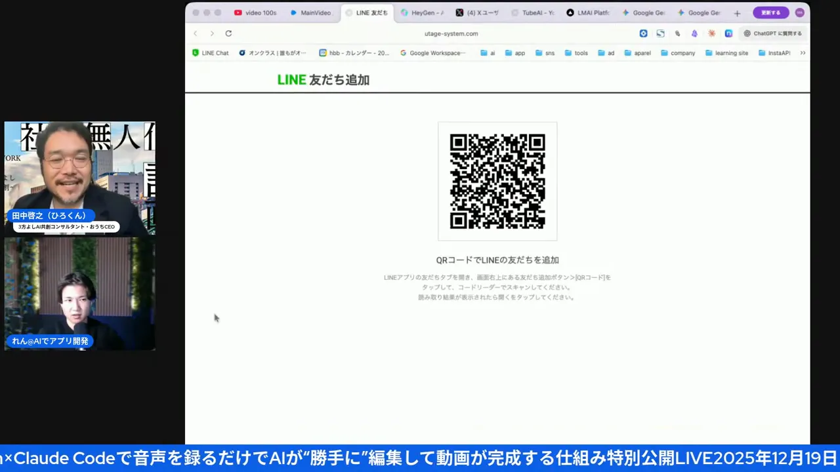Open a new browser tab with the plus

point(737,12)
